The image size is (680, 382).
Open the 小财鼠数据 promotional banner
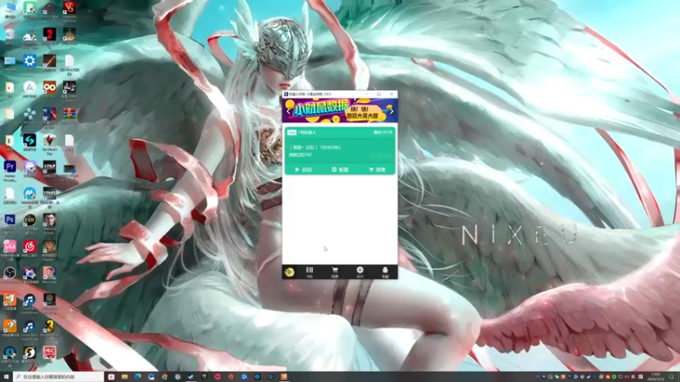tap(339, 110)
